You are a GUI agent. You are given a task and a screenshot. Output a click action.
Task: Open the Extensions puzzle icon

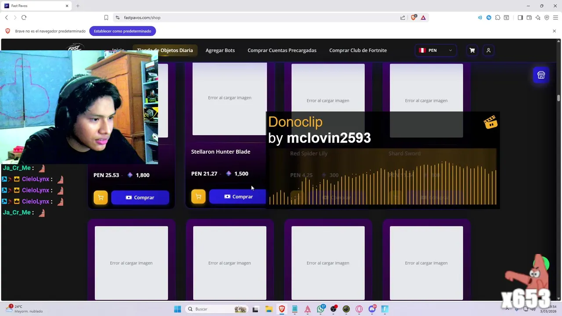(x=497, y=18)
